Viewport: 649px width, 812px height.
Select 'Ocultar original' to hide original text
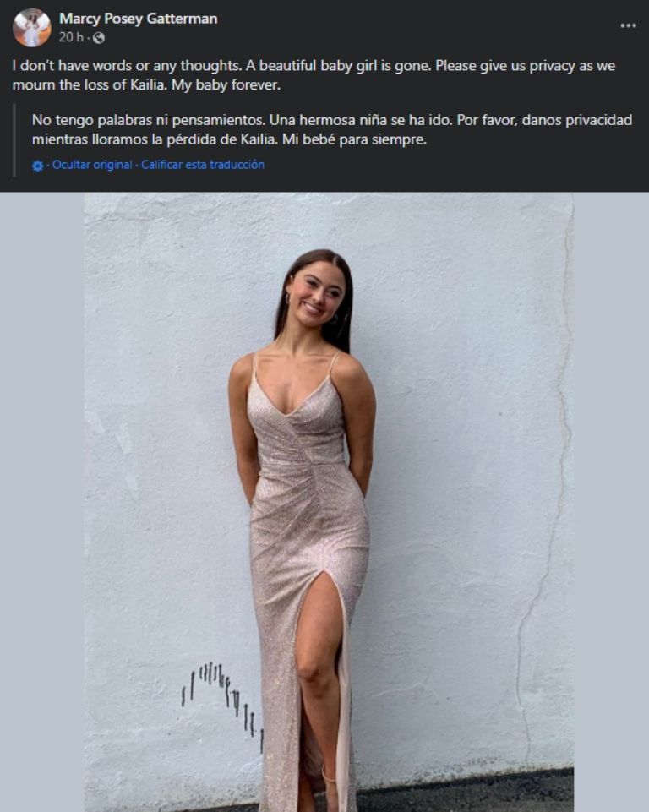92,165
